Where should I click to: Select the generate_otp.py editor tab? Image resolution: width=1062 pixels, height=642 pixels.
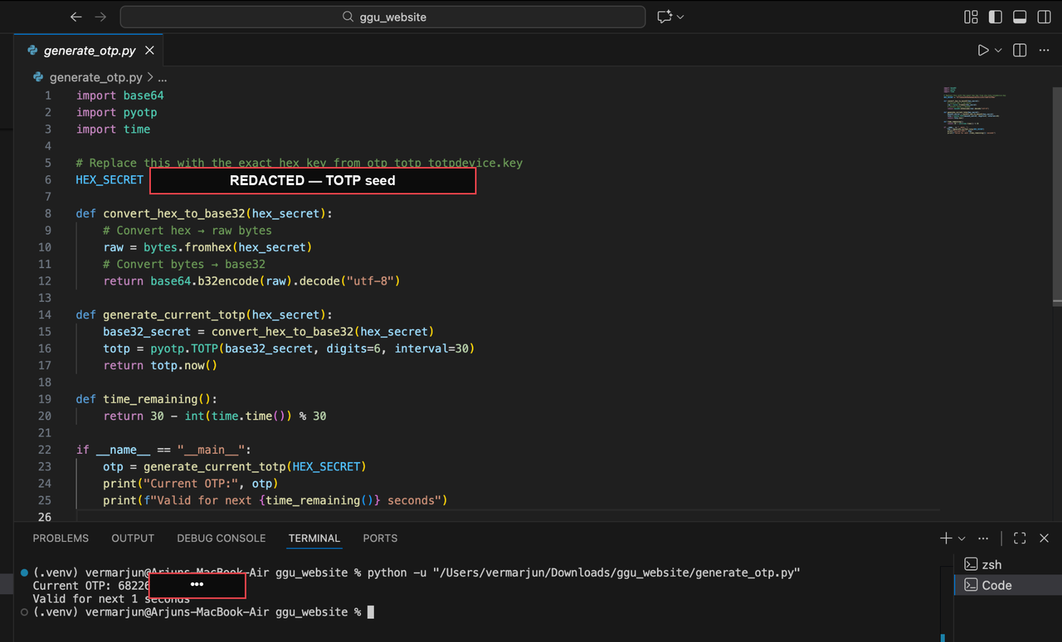tap(90, 51)
